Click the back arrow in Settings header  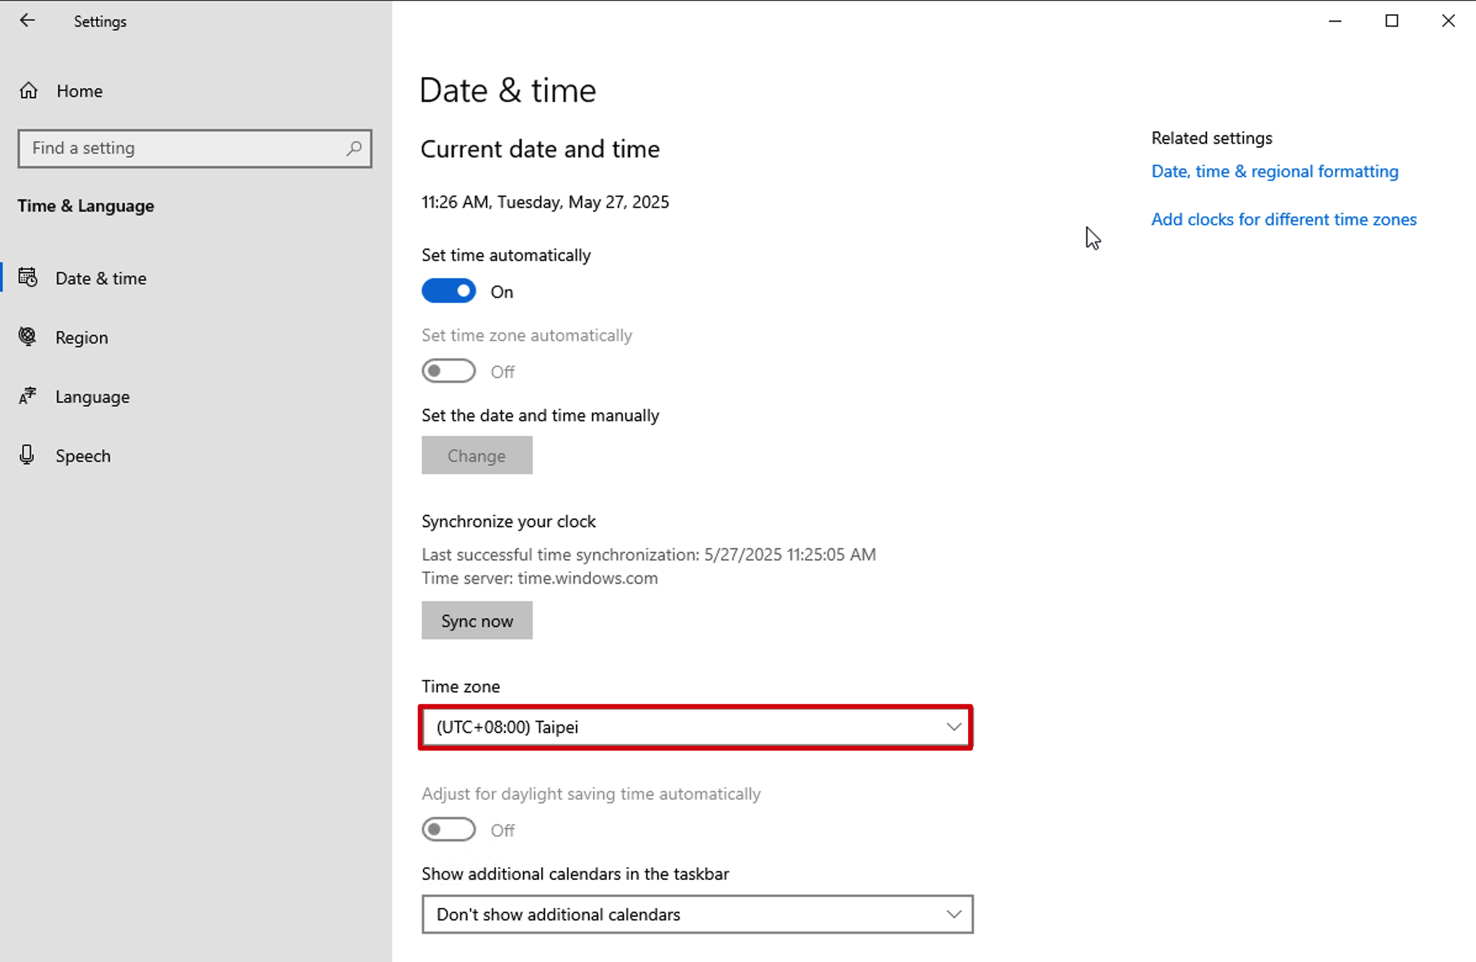(x=27, y=20)
